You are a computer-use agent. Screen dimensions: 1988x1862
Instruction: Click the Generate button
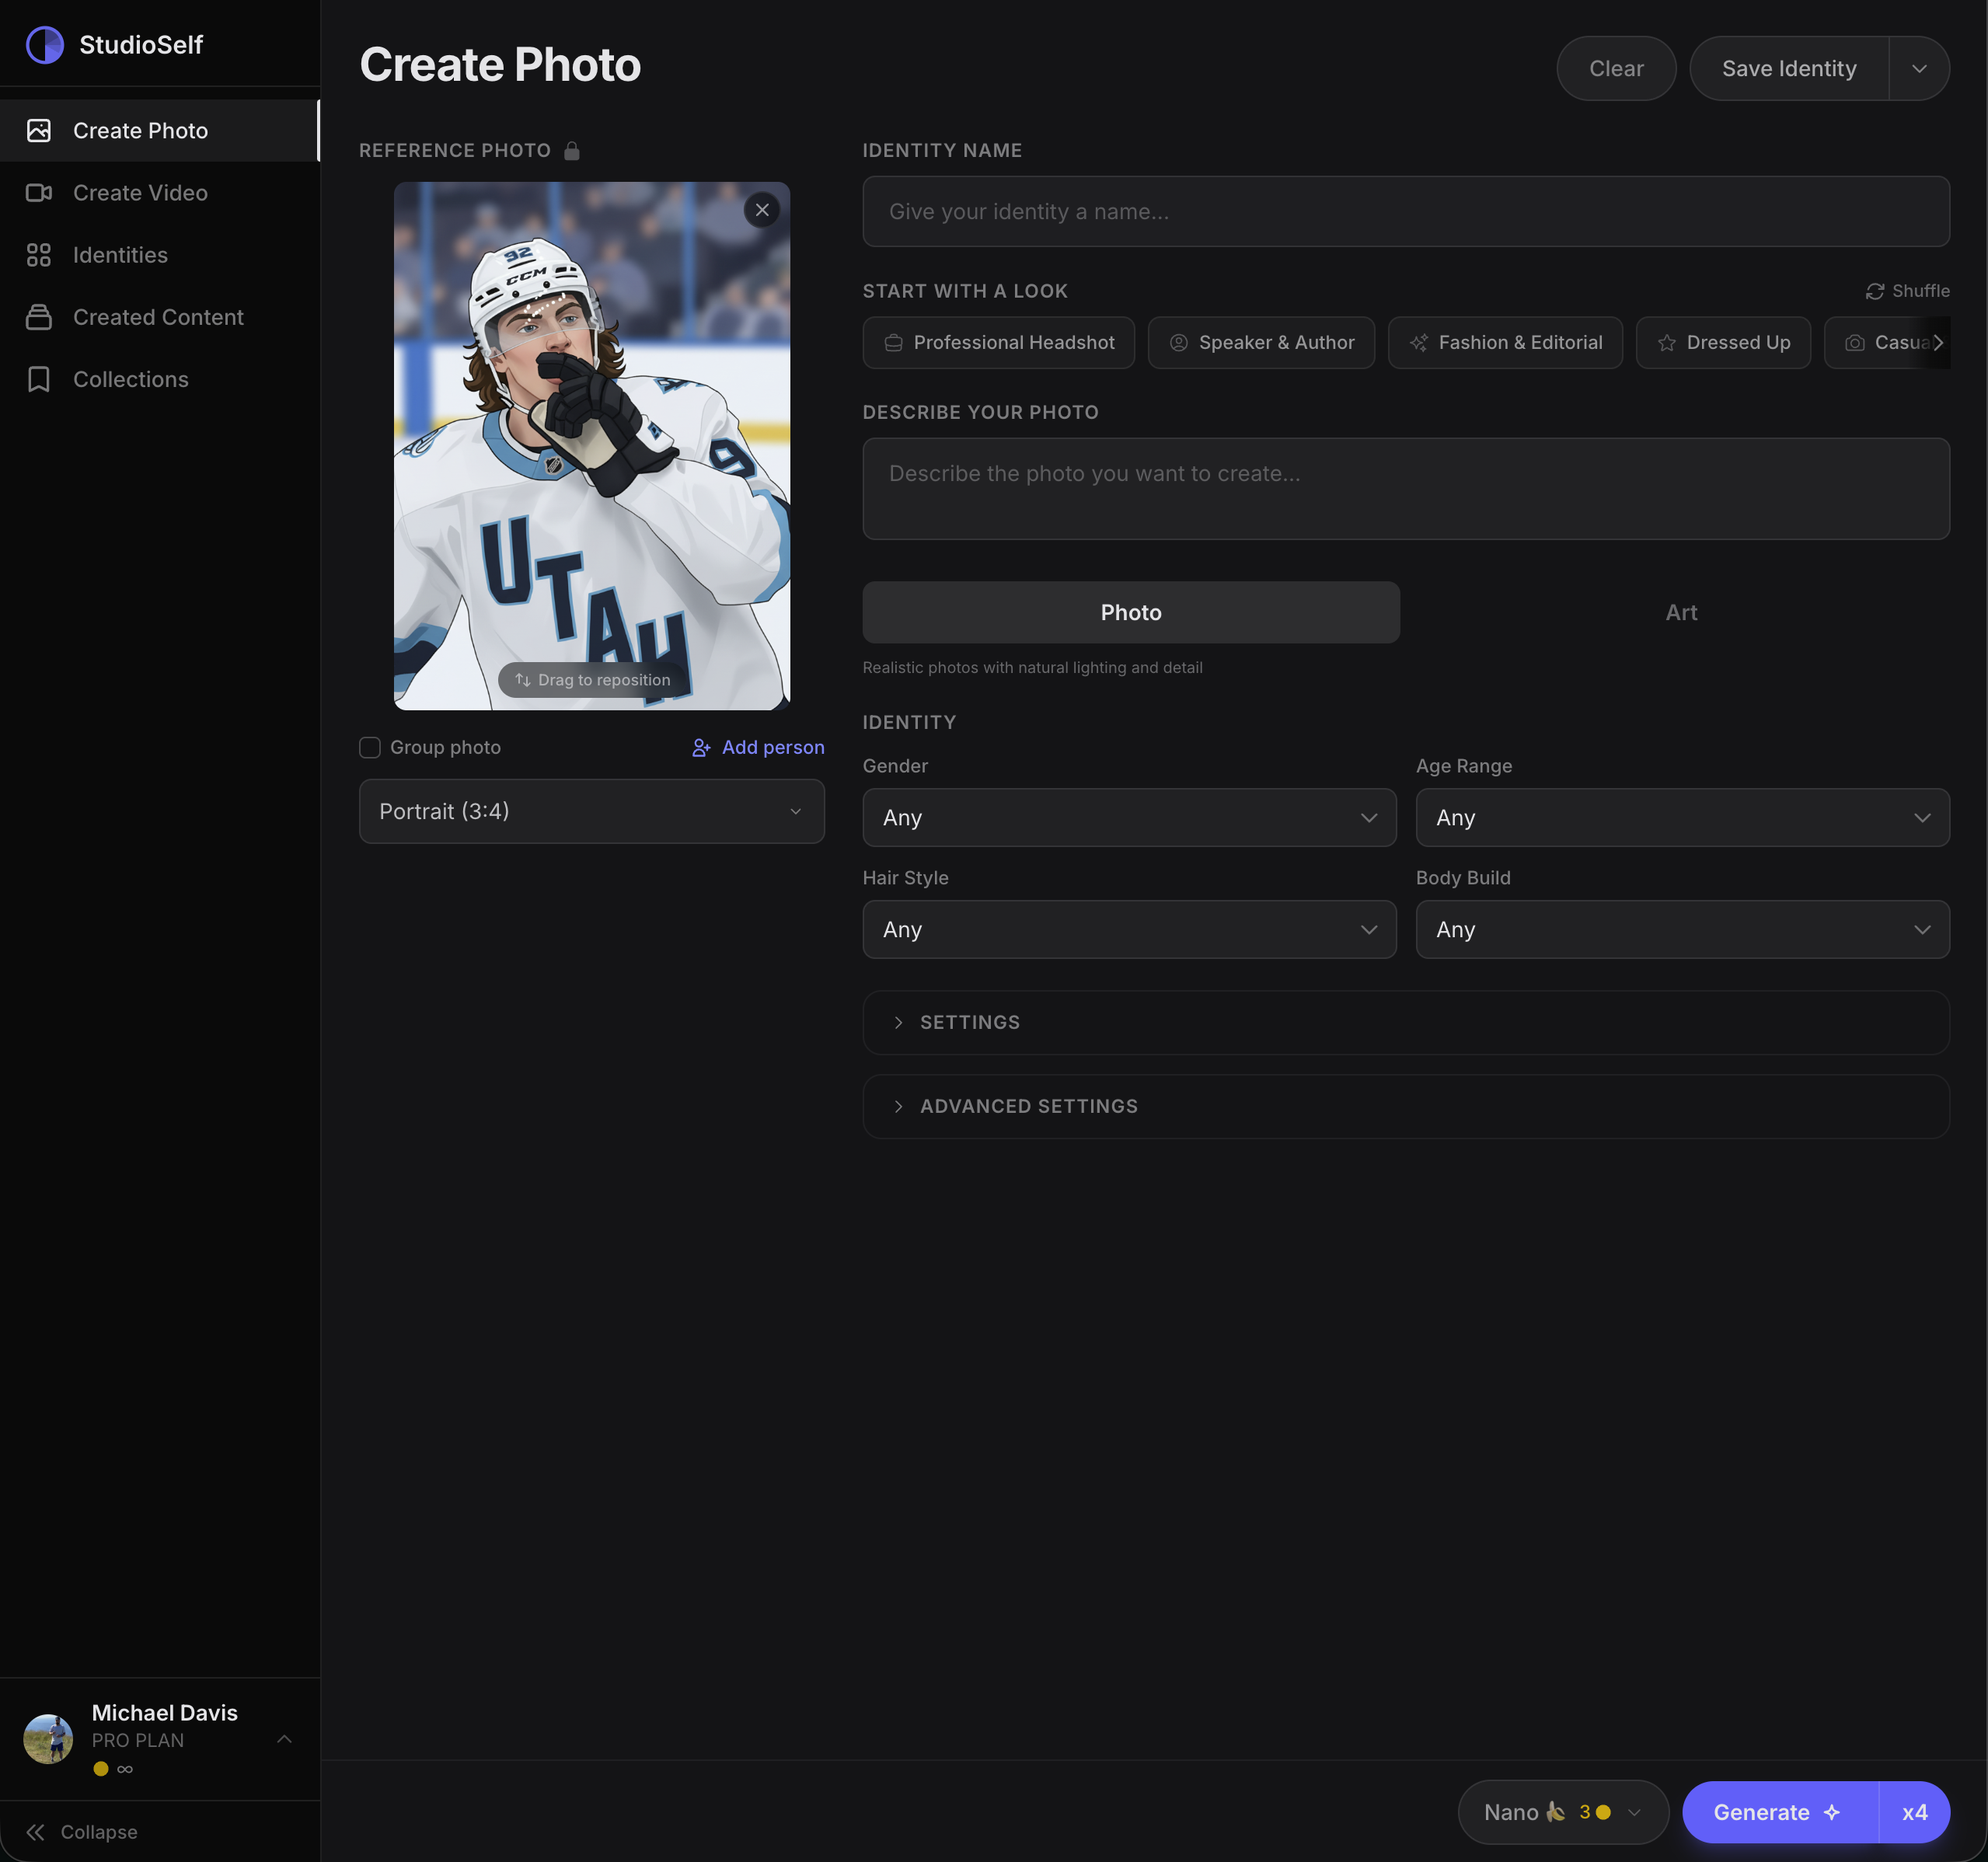1779,1812
